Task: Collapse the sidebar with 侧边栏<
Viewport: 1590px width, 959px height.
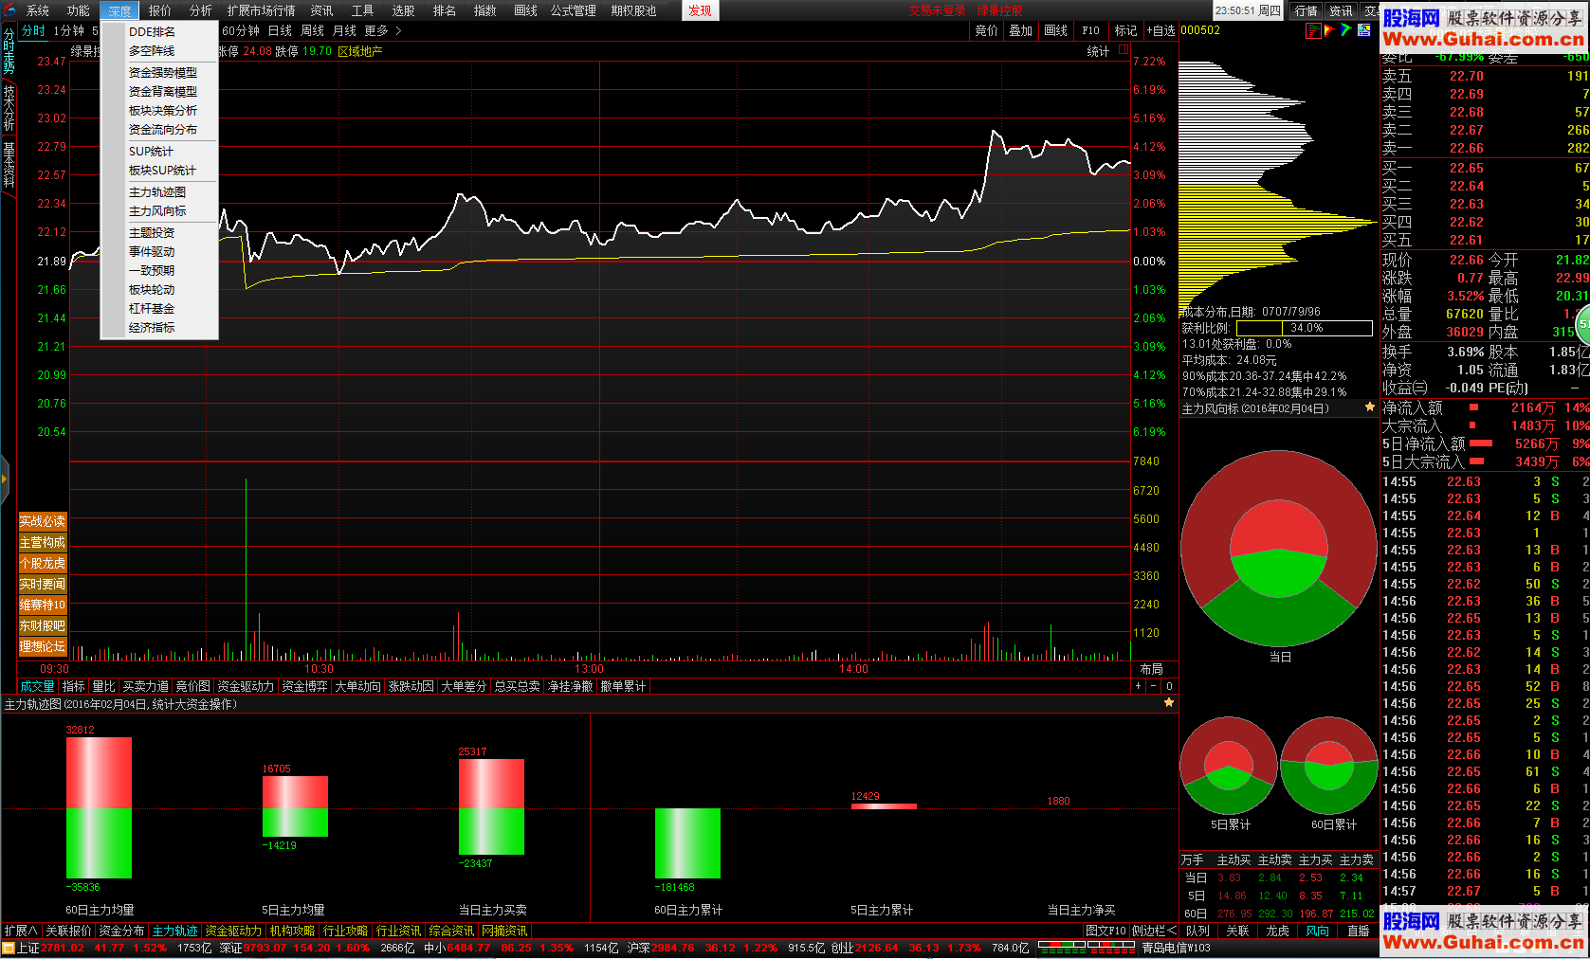Action: coord(1154,931)
